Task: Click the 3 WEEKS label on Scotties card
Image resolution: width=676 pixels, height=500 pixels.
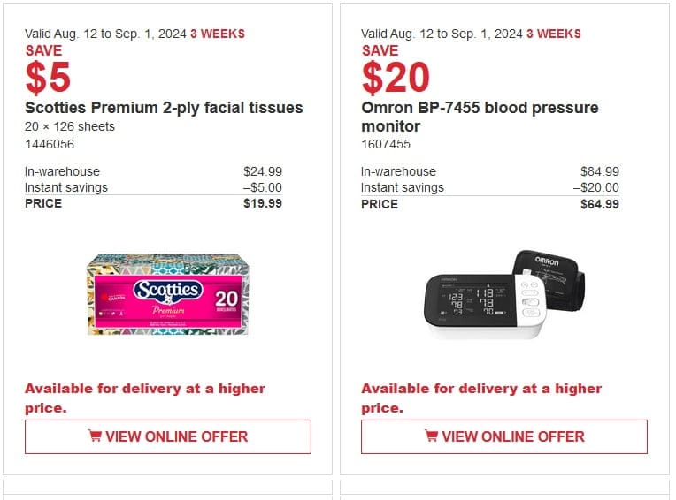Action: tap(218, 34)
